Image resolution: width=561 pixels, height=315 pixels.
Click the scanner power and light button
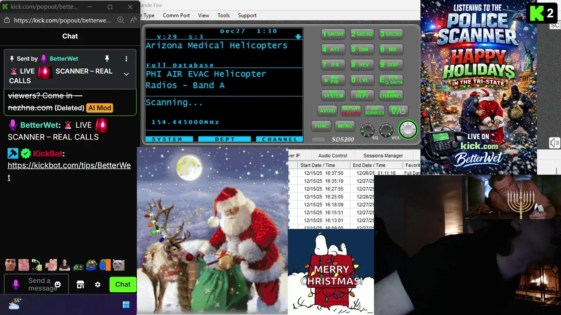tap(399, 111)
